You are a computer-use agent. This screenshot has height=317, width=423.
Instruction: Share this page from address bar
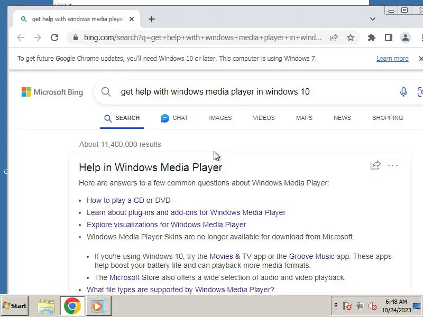334,38
